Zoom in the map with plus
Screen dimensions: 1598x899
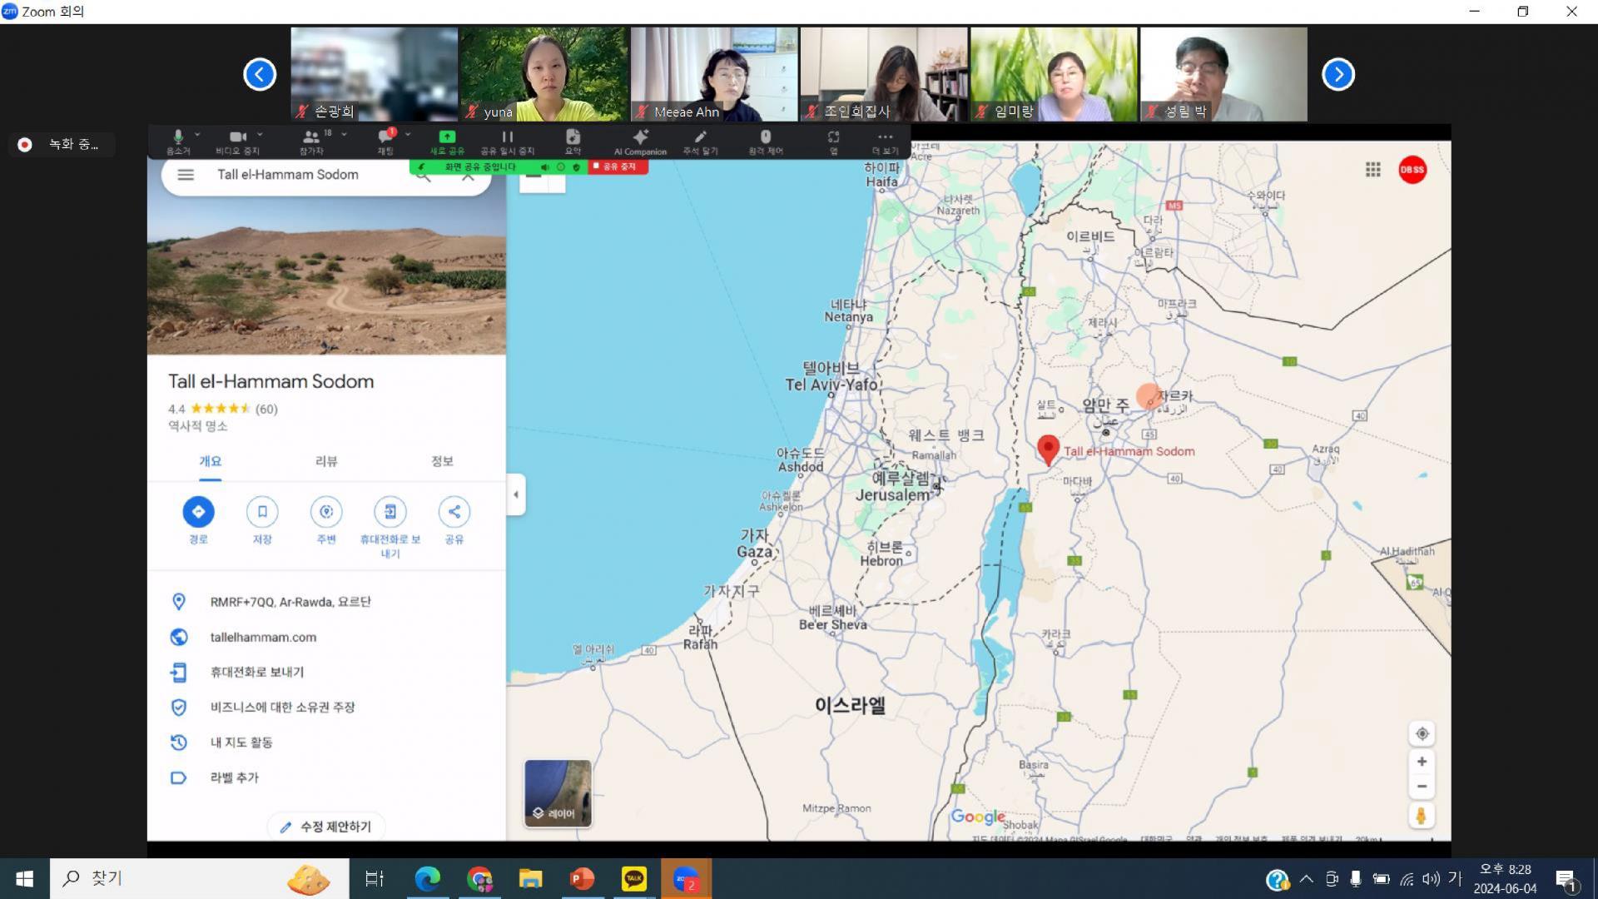coord(1422,762)
